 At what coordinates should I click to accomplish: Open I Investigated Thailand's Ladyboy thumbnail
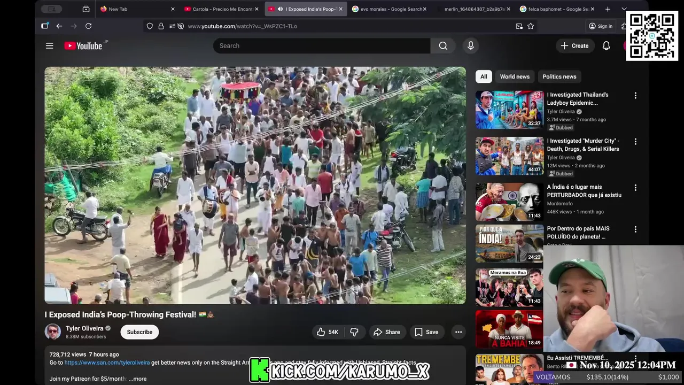point(509,110)
